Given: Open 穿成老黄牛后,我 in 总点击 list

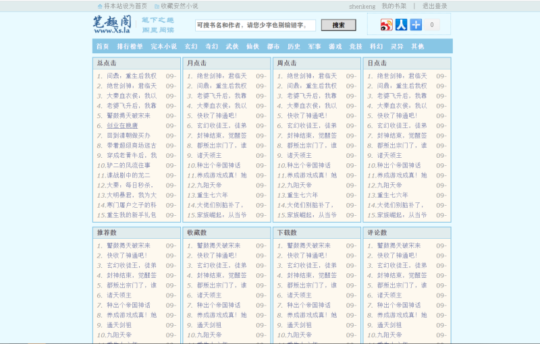Looking at the screenshot, I should click(132, 156).
